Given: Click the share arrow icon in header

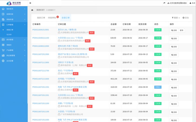Looking at the screenshot, I should [164, 3].
